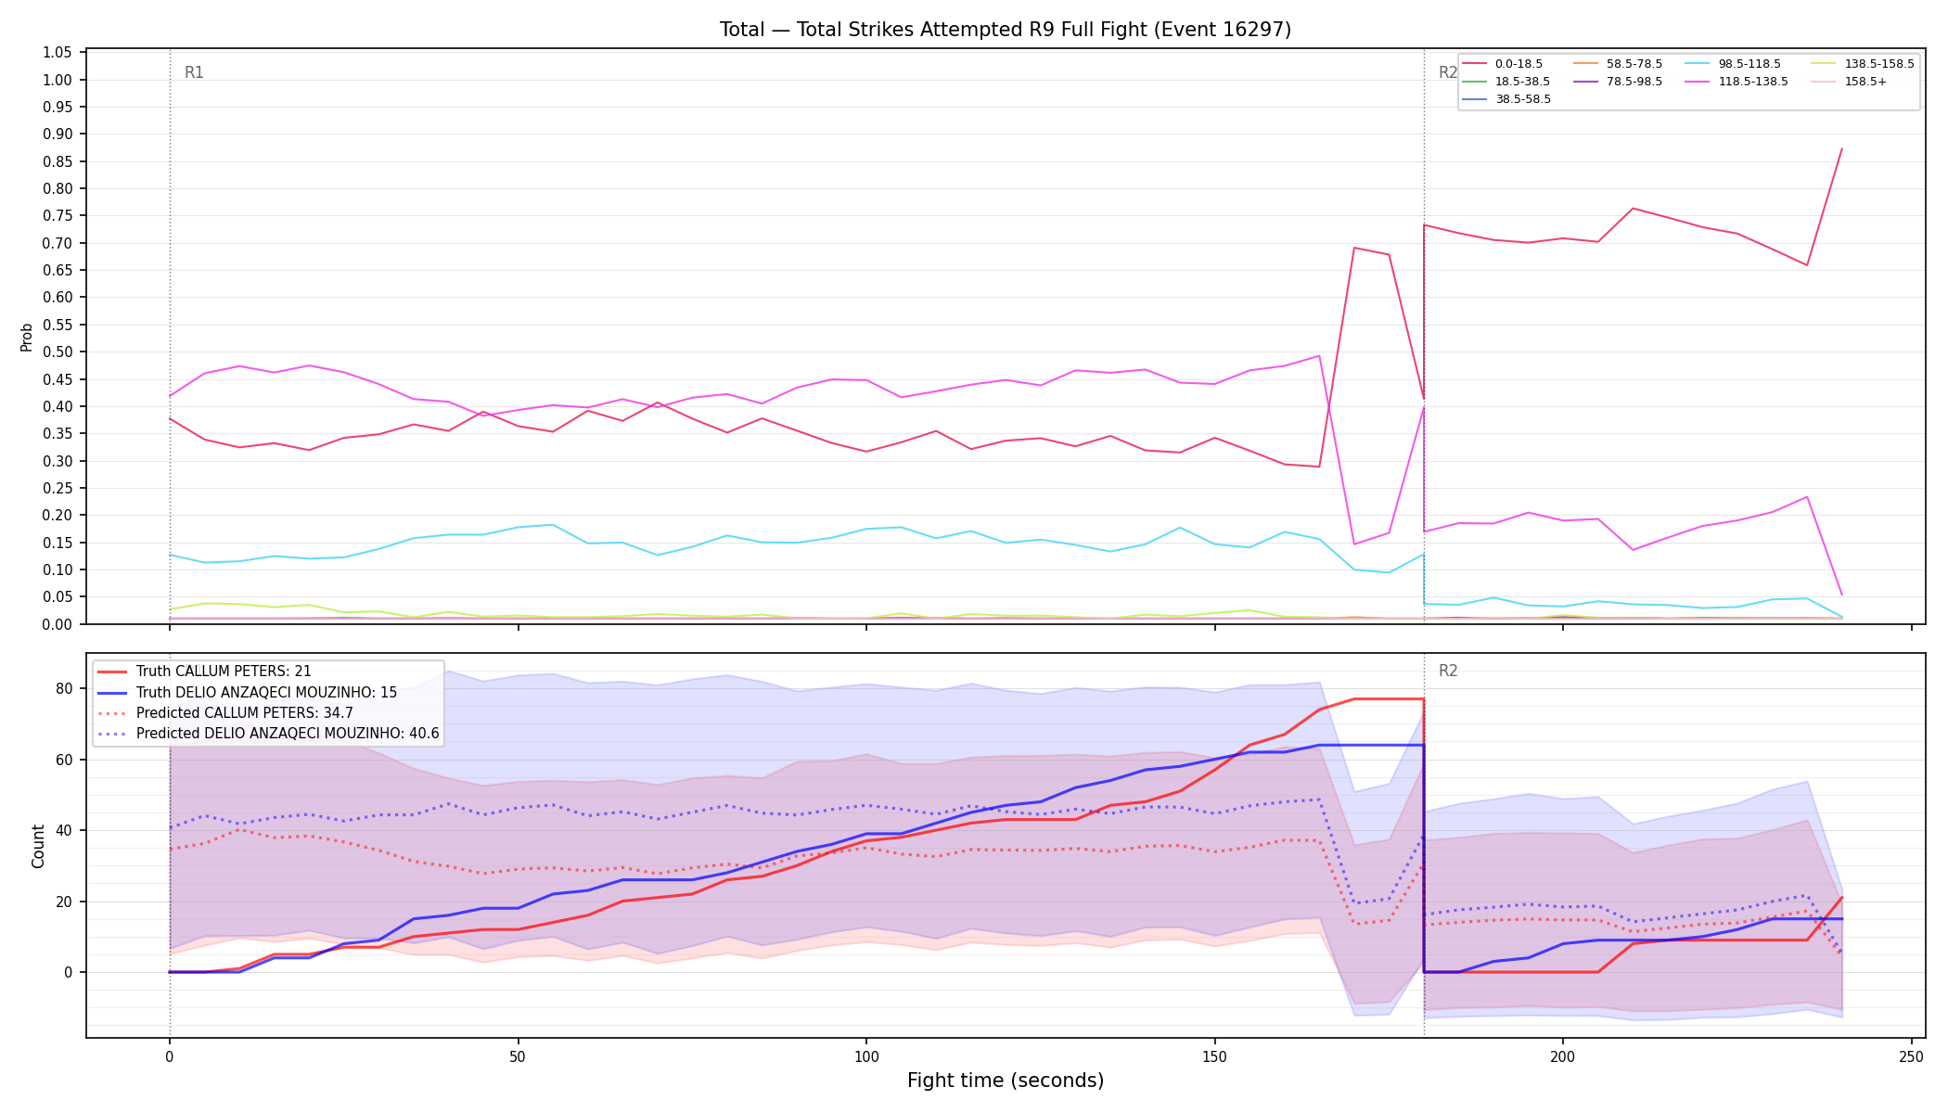Click the 1.05 tick on the Prob axis

[x=58, y=53]
